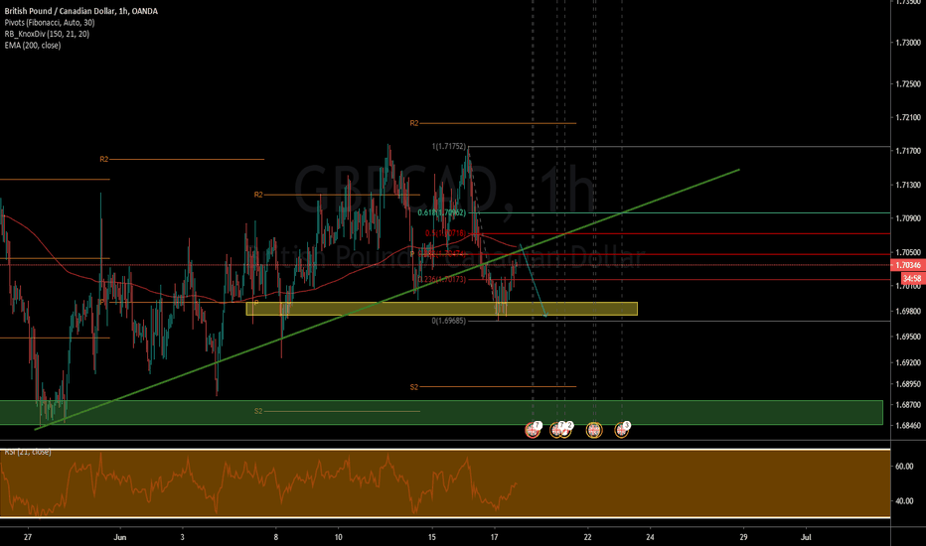This screenshot has width=926, height=546.
Task: Click the 22 date label on time axis
Action: pyautogui.click(x=587, y=537)
